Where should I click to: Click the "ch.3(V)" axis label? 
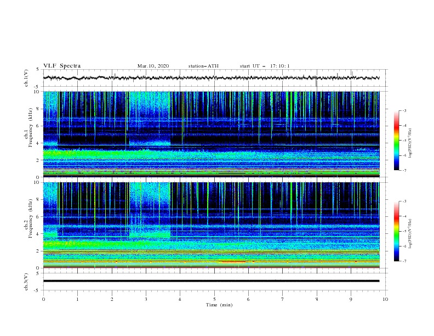click(26, 282)
